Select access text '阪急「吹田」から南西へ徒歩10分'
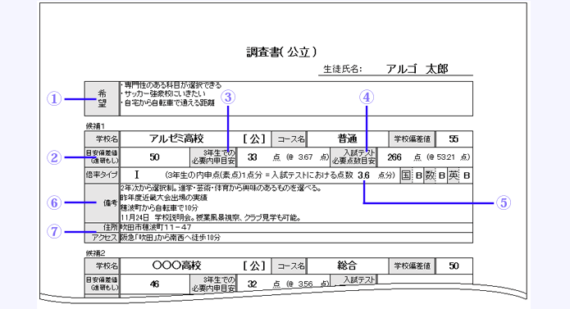This screenshot has height=309, width=570. pyautogui.click(x=171, y=238)
